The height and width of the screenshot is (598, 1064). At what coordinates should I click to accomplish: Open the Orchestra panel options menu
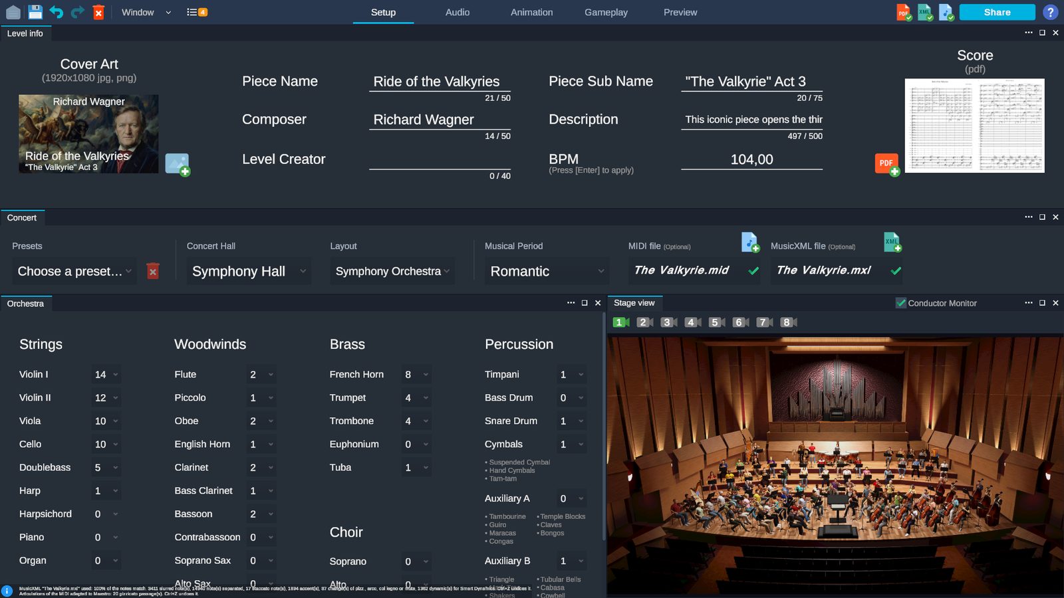click(x=571, y=303)
